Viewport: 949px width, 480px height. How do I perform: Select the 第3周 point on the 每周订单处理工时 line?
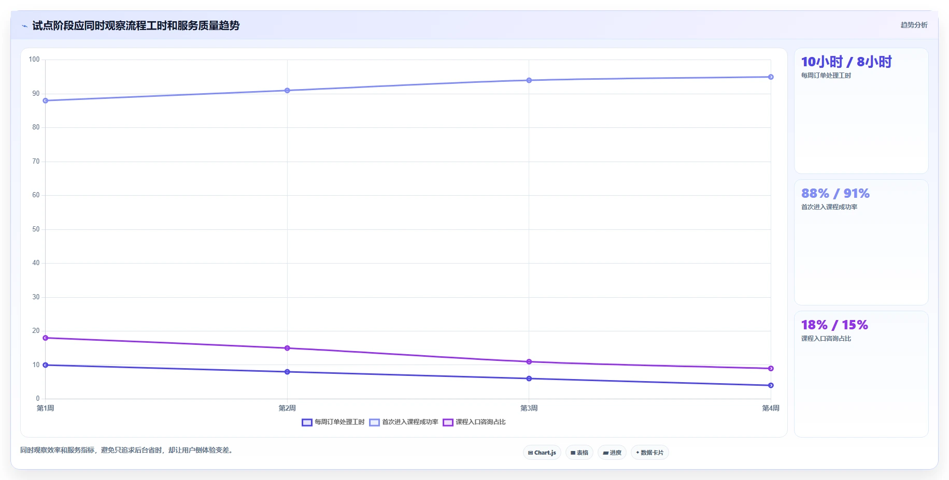tap(529, 379)
